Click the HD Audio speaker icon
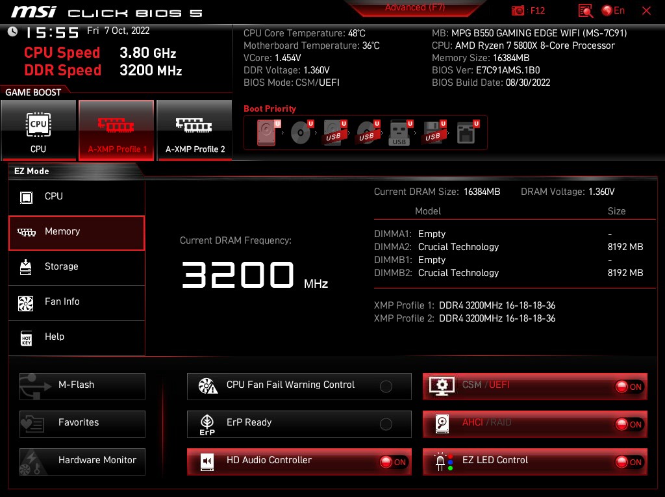This screenshot has height=497, width=665. tap(207, 462)
